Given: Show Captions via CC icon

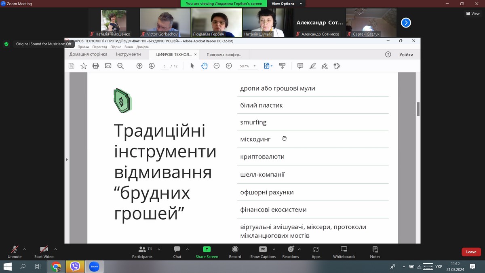Looking at the screenshot, I should coord(263,250).
